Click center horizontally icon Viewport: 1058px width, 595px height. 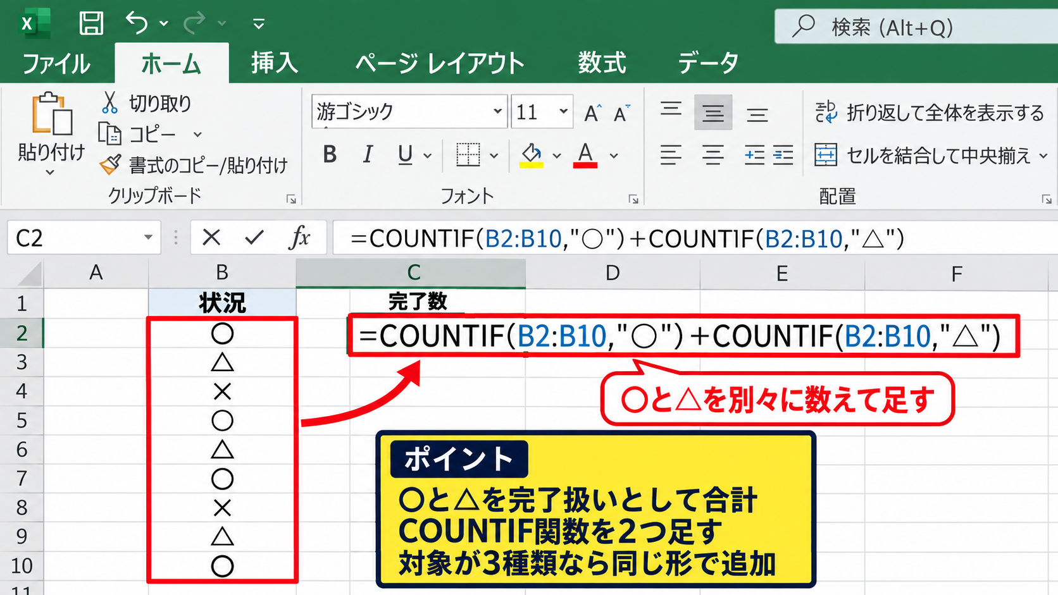tap(713, 155)
